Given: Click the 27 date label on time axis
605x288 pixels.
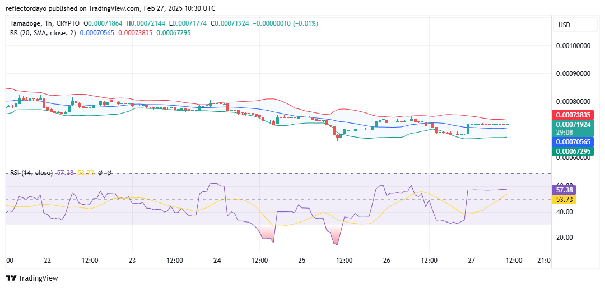Looking at the screenshot, I should point(472,261).
